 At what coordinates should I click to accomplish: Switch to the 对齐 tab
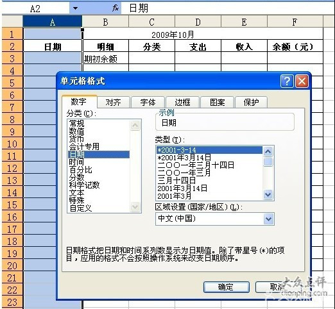114,103
